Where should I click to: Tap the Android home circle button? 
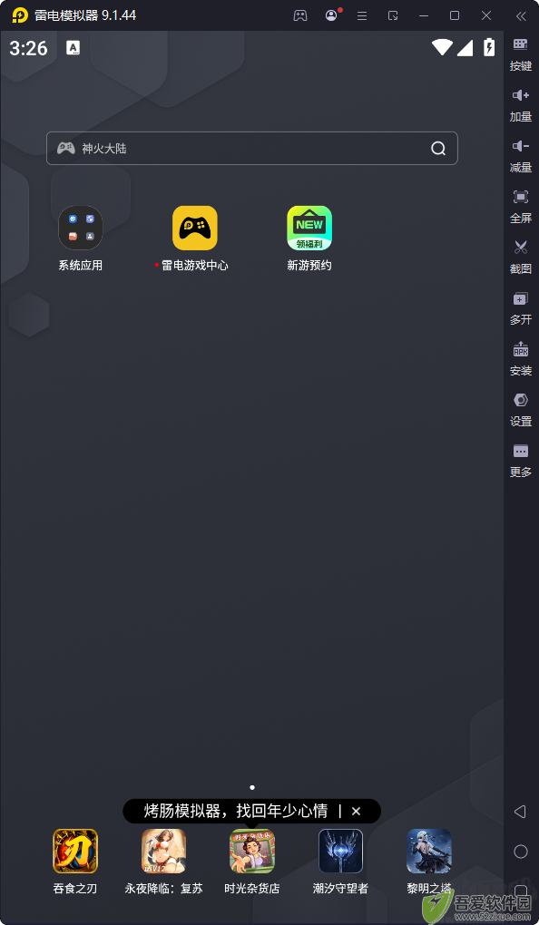pyautogui.click(x=521, y=852)
